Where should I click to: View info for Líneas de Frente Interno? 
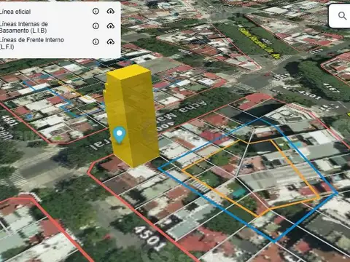[96, 41]
